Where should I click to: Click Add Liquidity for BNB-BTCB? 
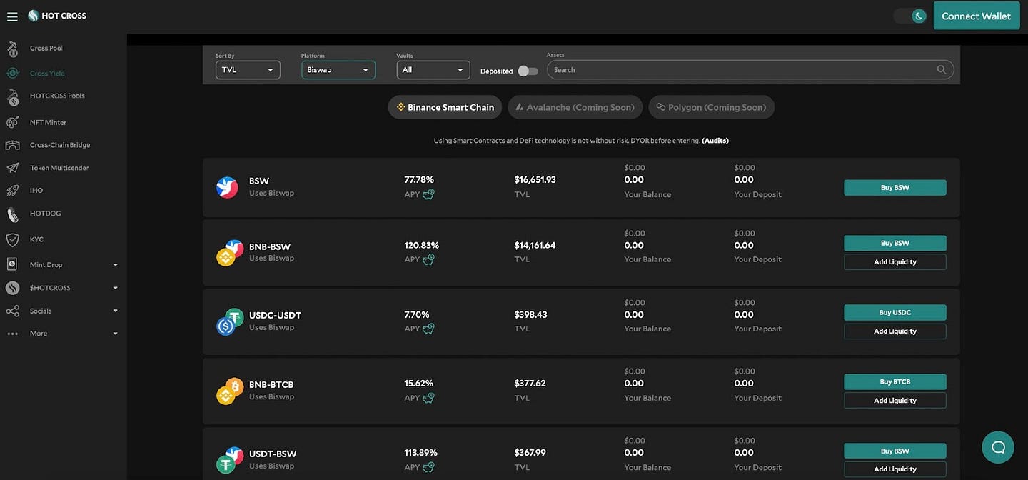895,401
